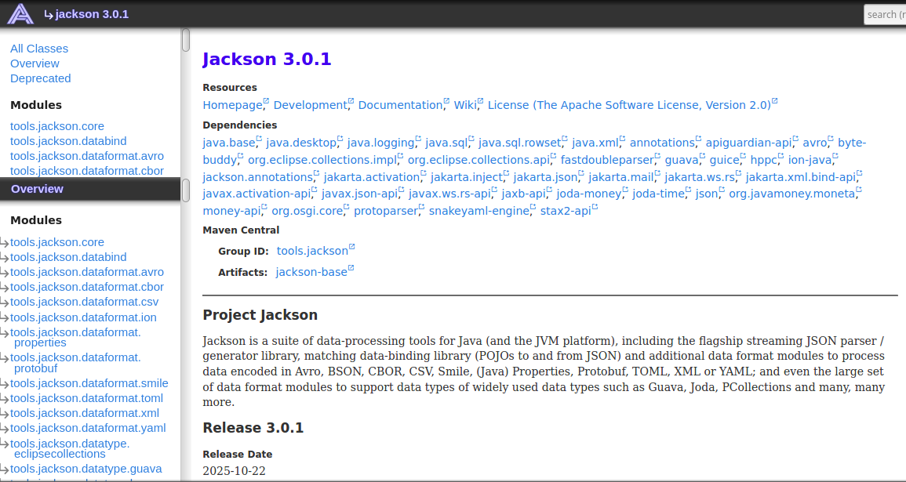The width and height of the screenshot is (906, 482).
Task: Open the org.javamoney.moneta dependency link
Action: (x=792, y=194)
